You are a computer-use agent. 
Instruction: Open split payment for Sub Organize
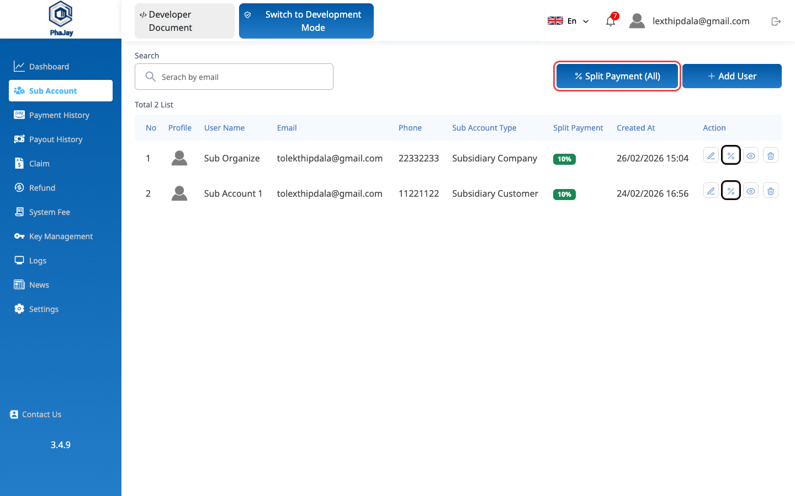click(731, 155)
